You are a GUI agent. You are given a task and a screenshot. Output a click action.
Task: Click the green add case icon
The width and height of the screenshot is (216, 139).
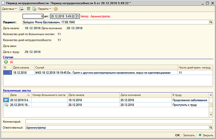coord(6,62)
